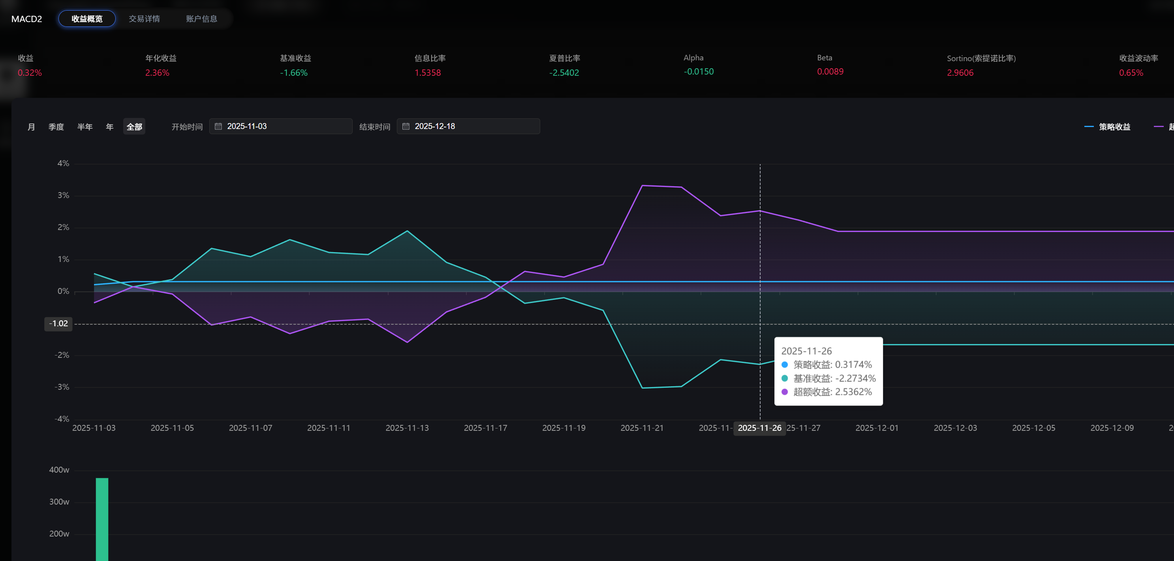Click the Alpha value -0.0150
Image resolution: width=1174 pixels, height=561 pixels.
(699, 71)
